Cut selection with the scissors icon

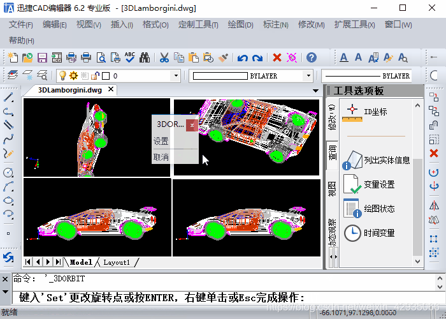pos(164,58)
